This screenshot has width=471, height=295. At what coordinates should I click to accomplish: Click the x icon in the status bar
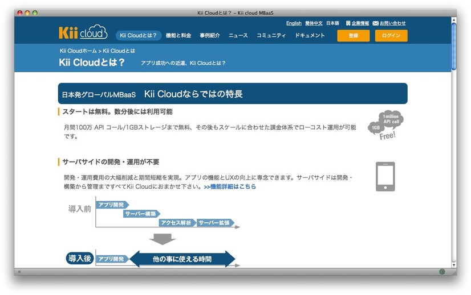19,272
